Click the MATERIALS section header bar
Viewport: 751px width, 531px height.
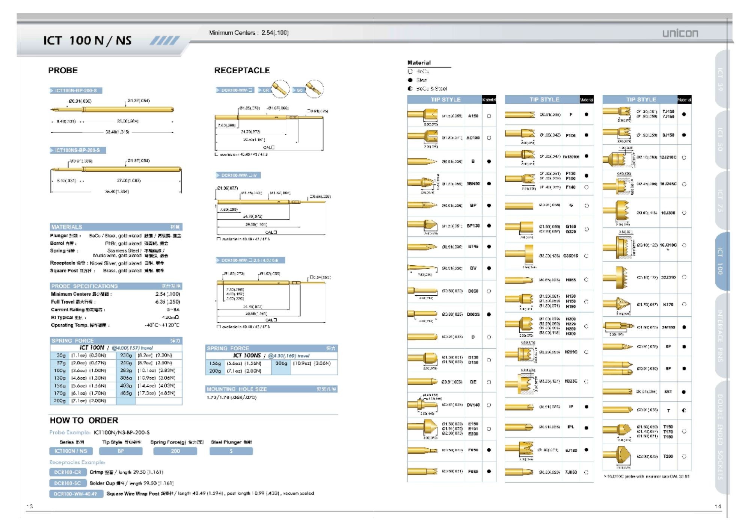[x=116, y=227]
